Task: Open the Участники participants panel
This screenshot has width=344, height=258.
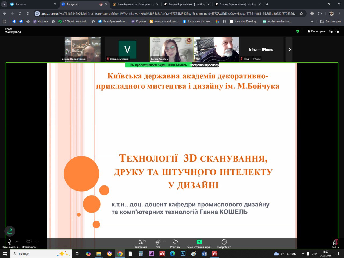Action: (141, 243)
